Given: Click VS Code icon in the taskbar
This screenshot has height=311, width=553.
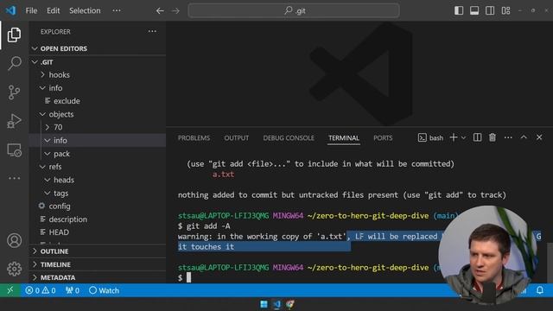Looking at the screenshot, I should point(276,304).
